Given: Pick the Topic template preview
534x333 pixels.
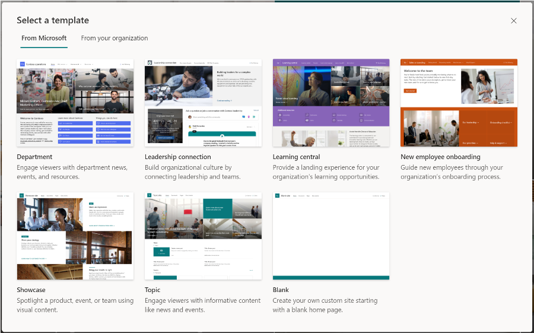Looking at the screenshot, I should tap(203, 236).
